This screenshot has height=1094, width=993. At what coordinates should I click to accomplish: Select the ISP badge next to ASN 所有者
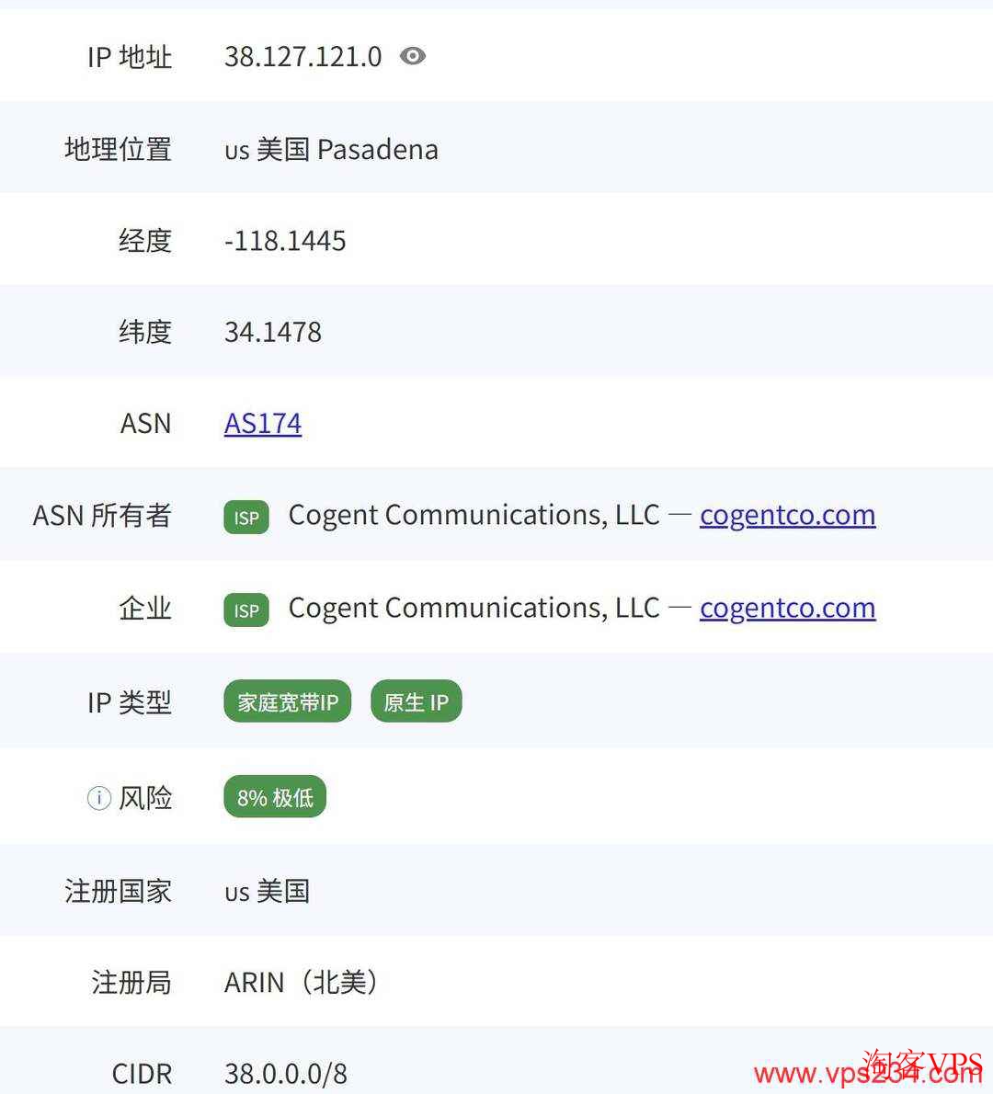click(245, 518)
